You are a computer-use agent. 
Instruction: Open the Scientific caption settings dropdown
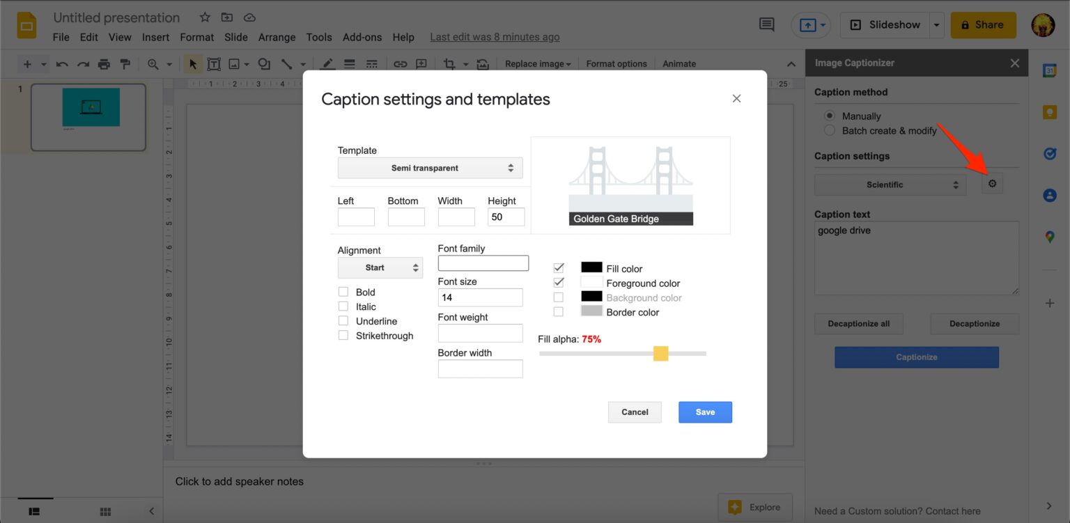coord(890,184)
